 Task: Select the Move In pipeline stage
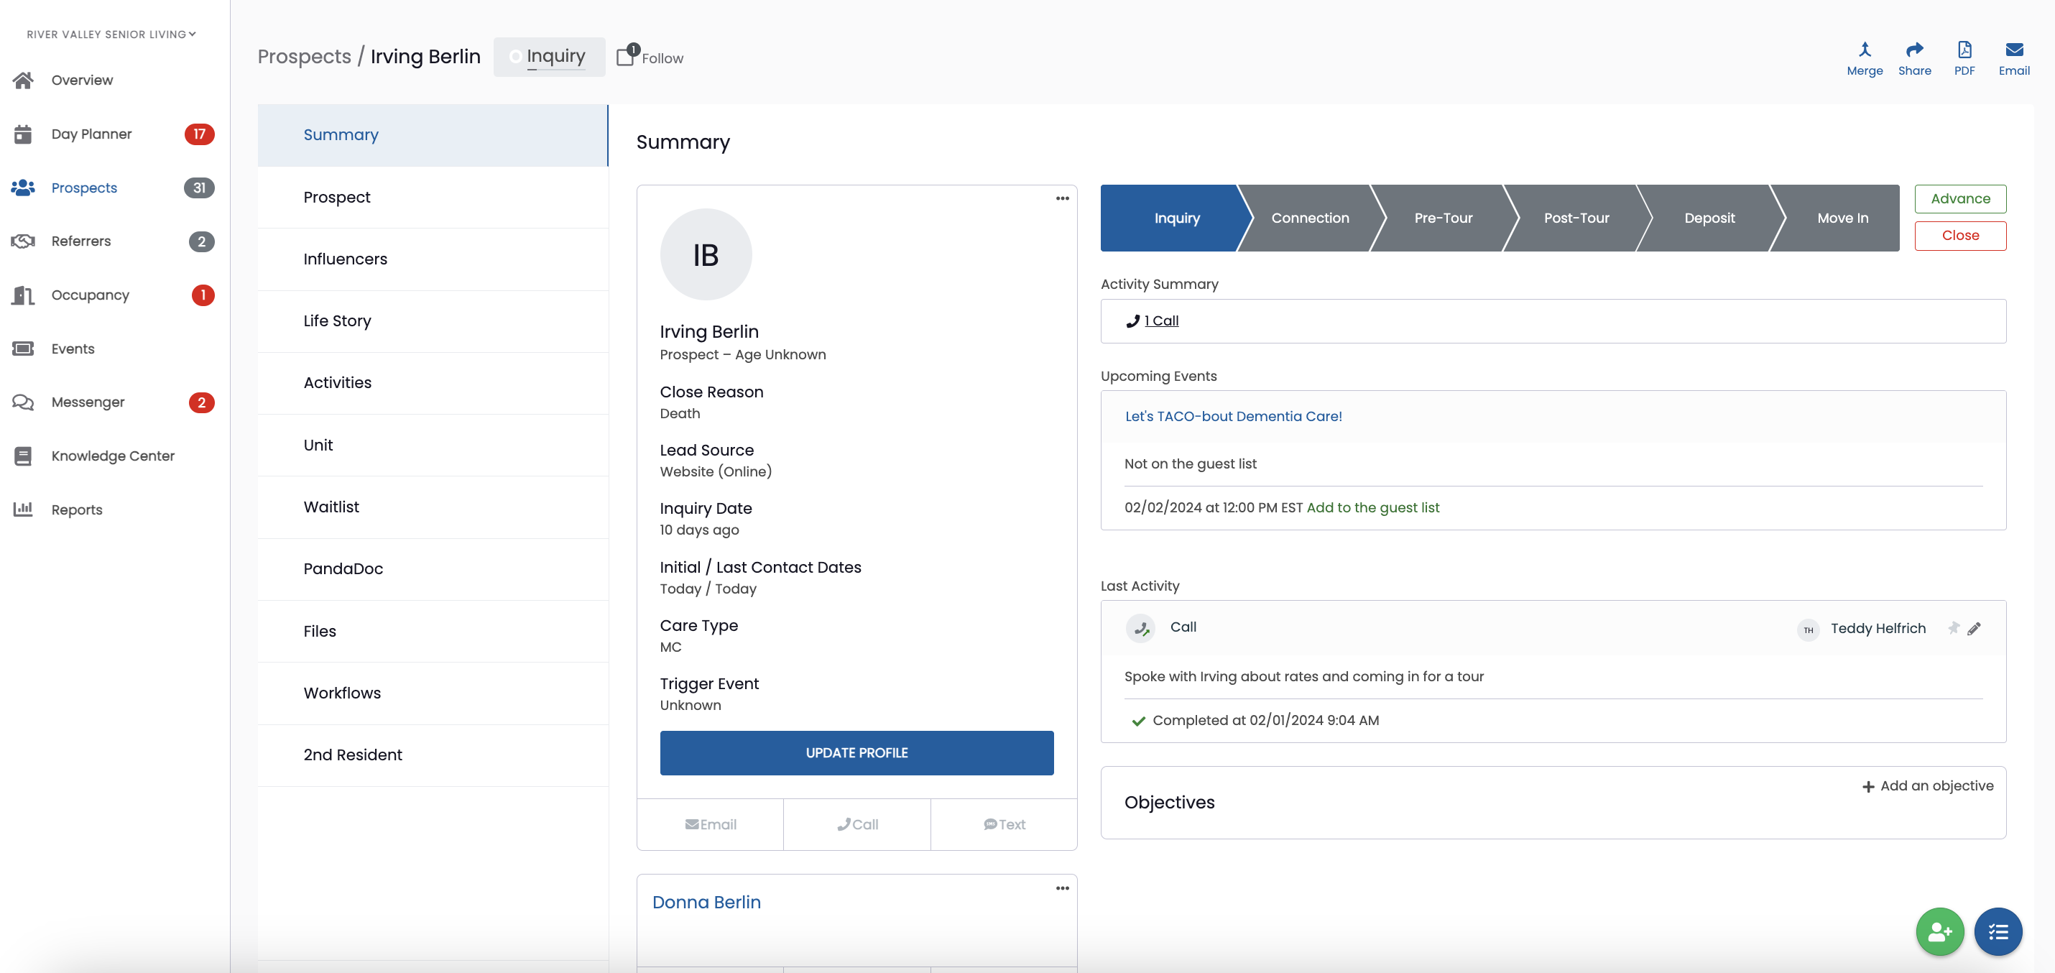(1843, 218)
